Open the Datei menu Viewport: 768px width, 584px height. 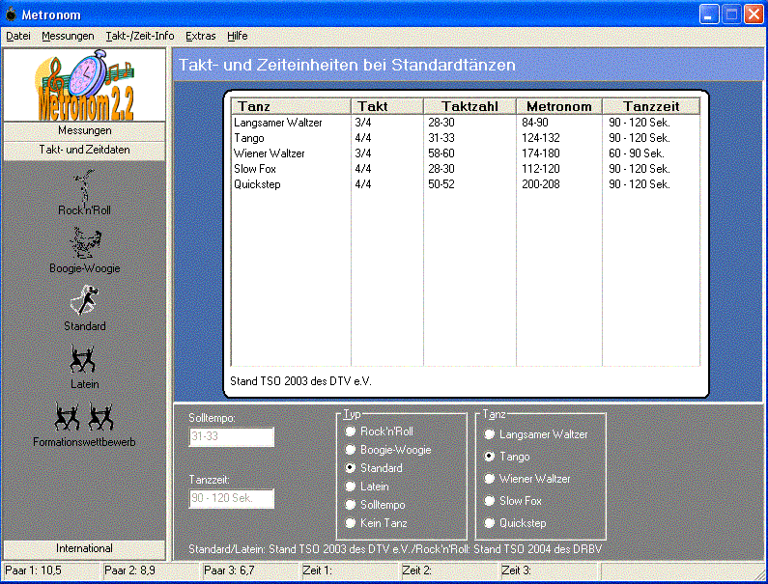pyautogui.click(x=18, y=36)
